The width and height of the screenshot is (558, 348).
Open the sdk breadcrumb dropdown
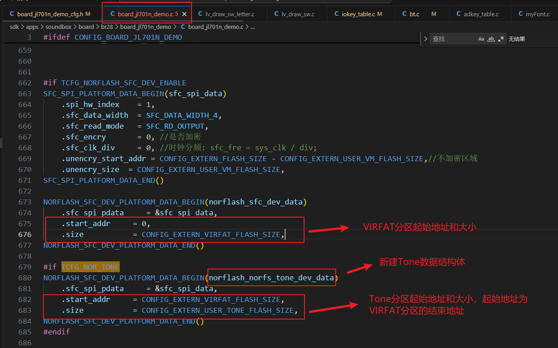pyautogui.click(x=15, y=27)
